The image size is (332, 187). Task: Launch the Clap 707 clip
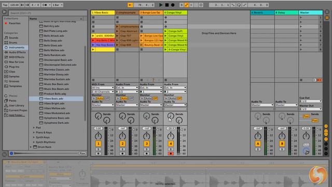(x=117, y=36)
